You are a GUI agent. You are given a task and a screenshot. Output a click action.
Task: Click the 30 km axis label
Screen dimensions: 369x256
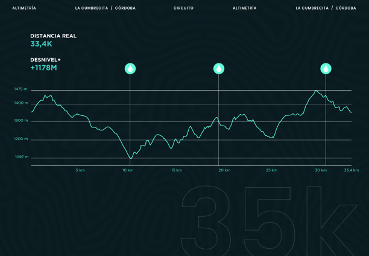[321, 170]
